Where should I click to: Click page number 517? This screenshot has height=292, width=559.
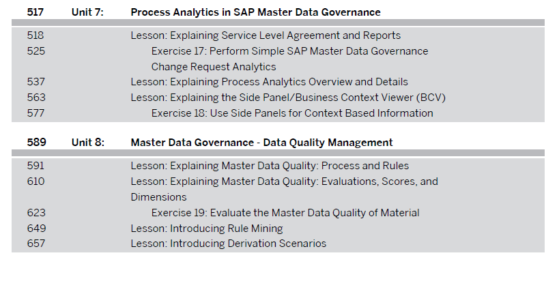35,12
